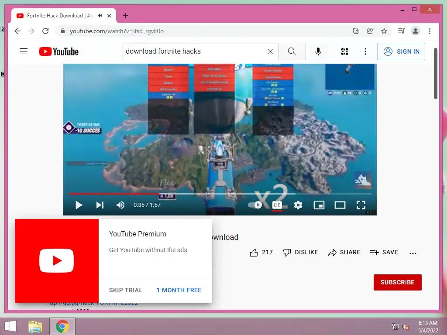
Task: Open the Windows Start menu
Action: click(x=10, y=326)
